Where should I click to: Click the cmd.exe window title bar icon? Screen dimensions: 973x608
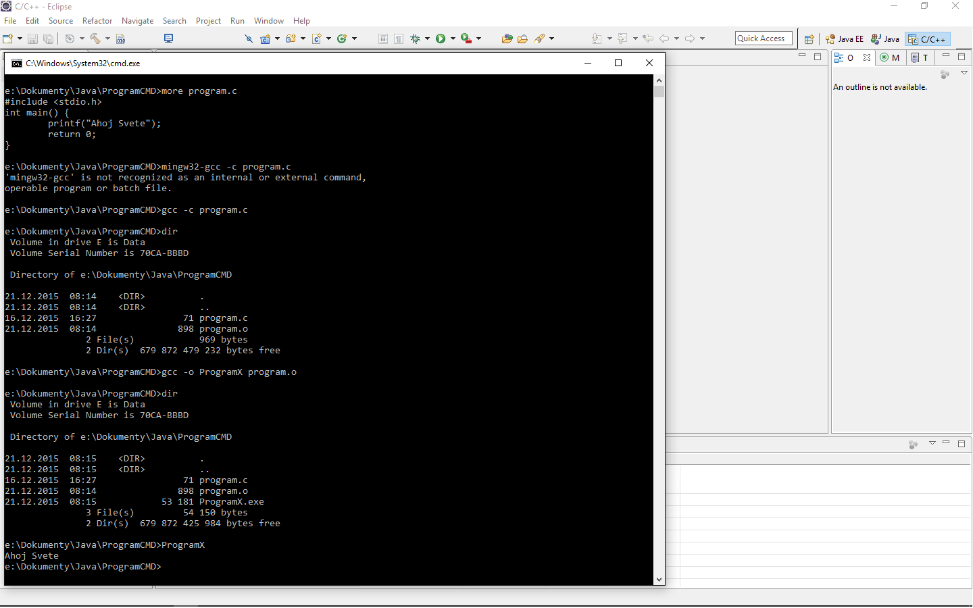17,63
